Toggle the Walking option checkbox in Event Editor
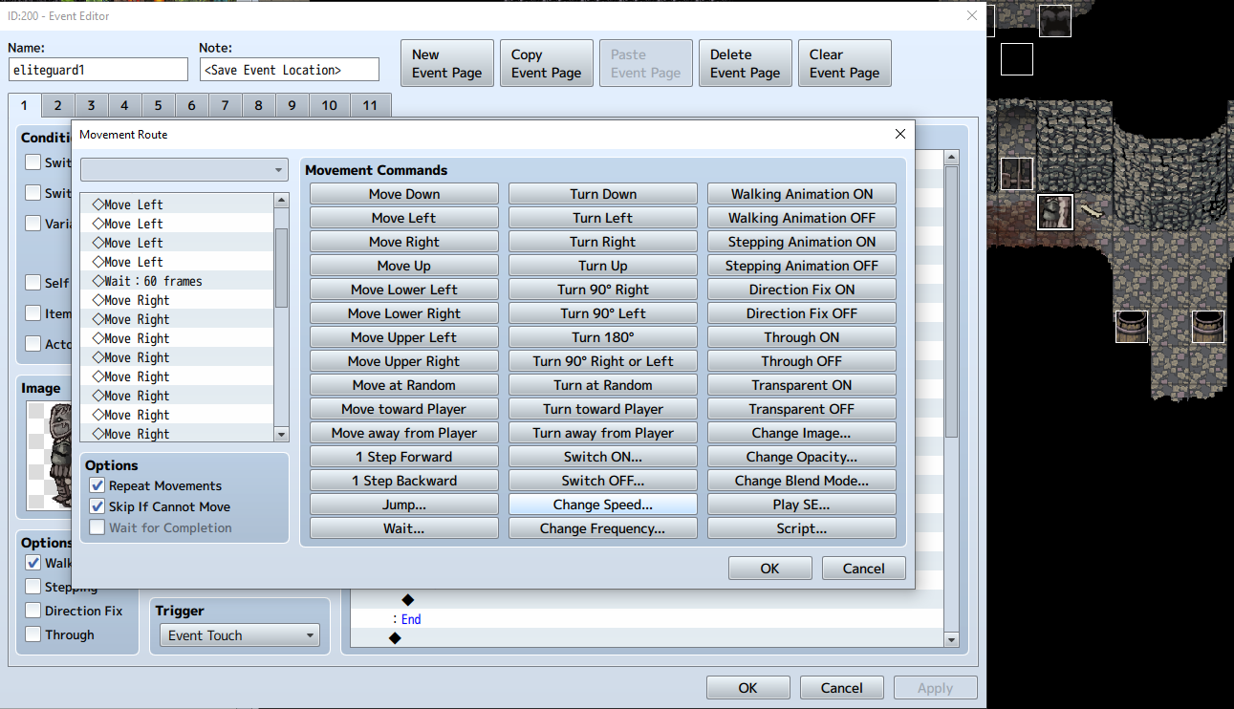The image size is (1234, 709). tap(33, 563)
